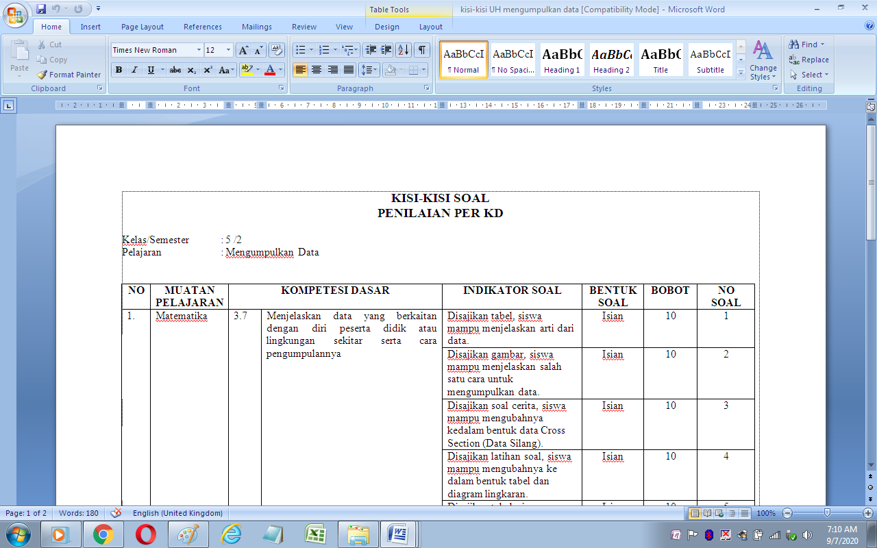Screen dimensions: 877x548
Task: Open line spacing dropdown
Action: (x=369, y=70)
